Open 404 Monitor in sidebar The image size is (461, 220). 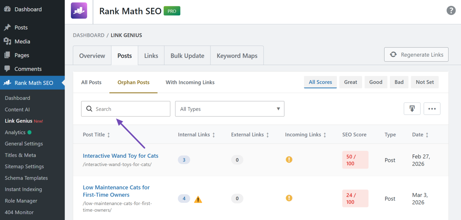(x=19, y=212)
